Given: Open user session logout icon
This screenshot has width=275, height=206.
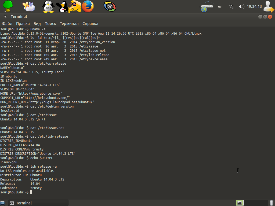Looking at the screenshot, I should [269, 6].
